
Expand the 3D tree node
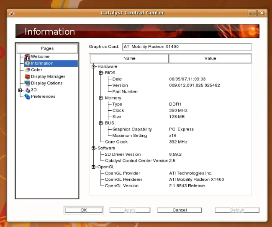click(20, 90)
